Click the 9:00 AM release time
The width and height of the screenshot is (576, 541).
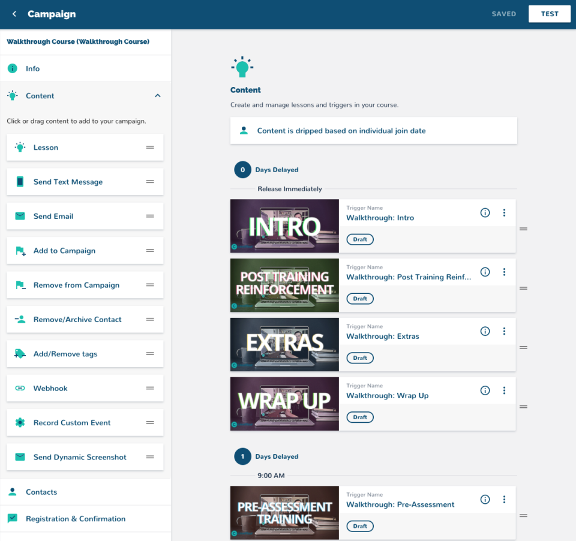point(271,476)
